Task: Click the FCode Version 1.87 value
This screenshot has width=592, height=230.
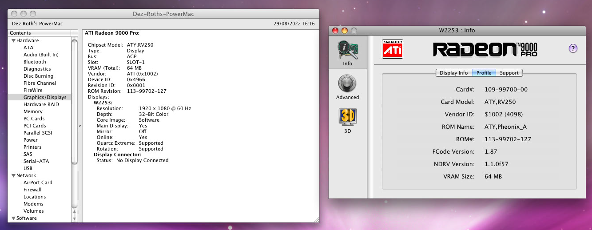Action: pyautogui.click(x=491, y=151)
